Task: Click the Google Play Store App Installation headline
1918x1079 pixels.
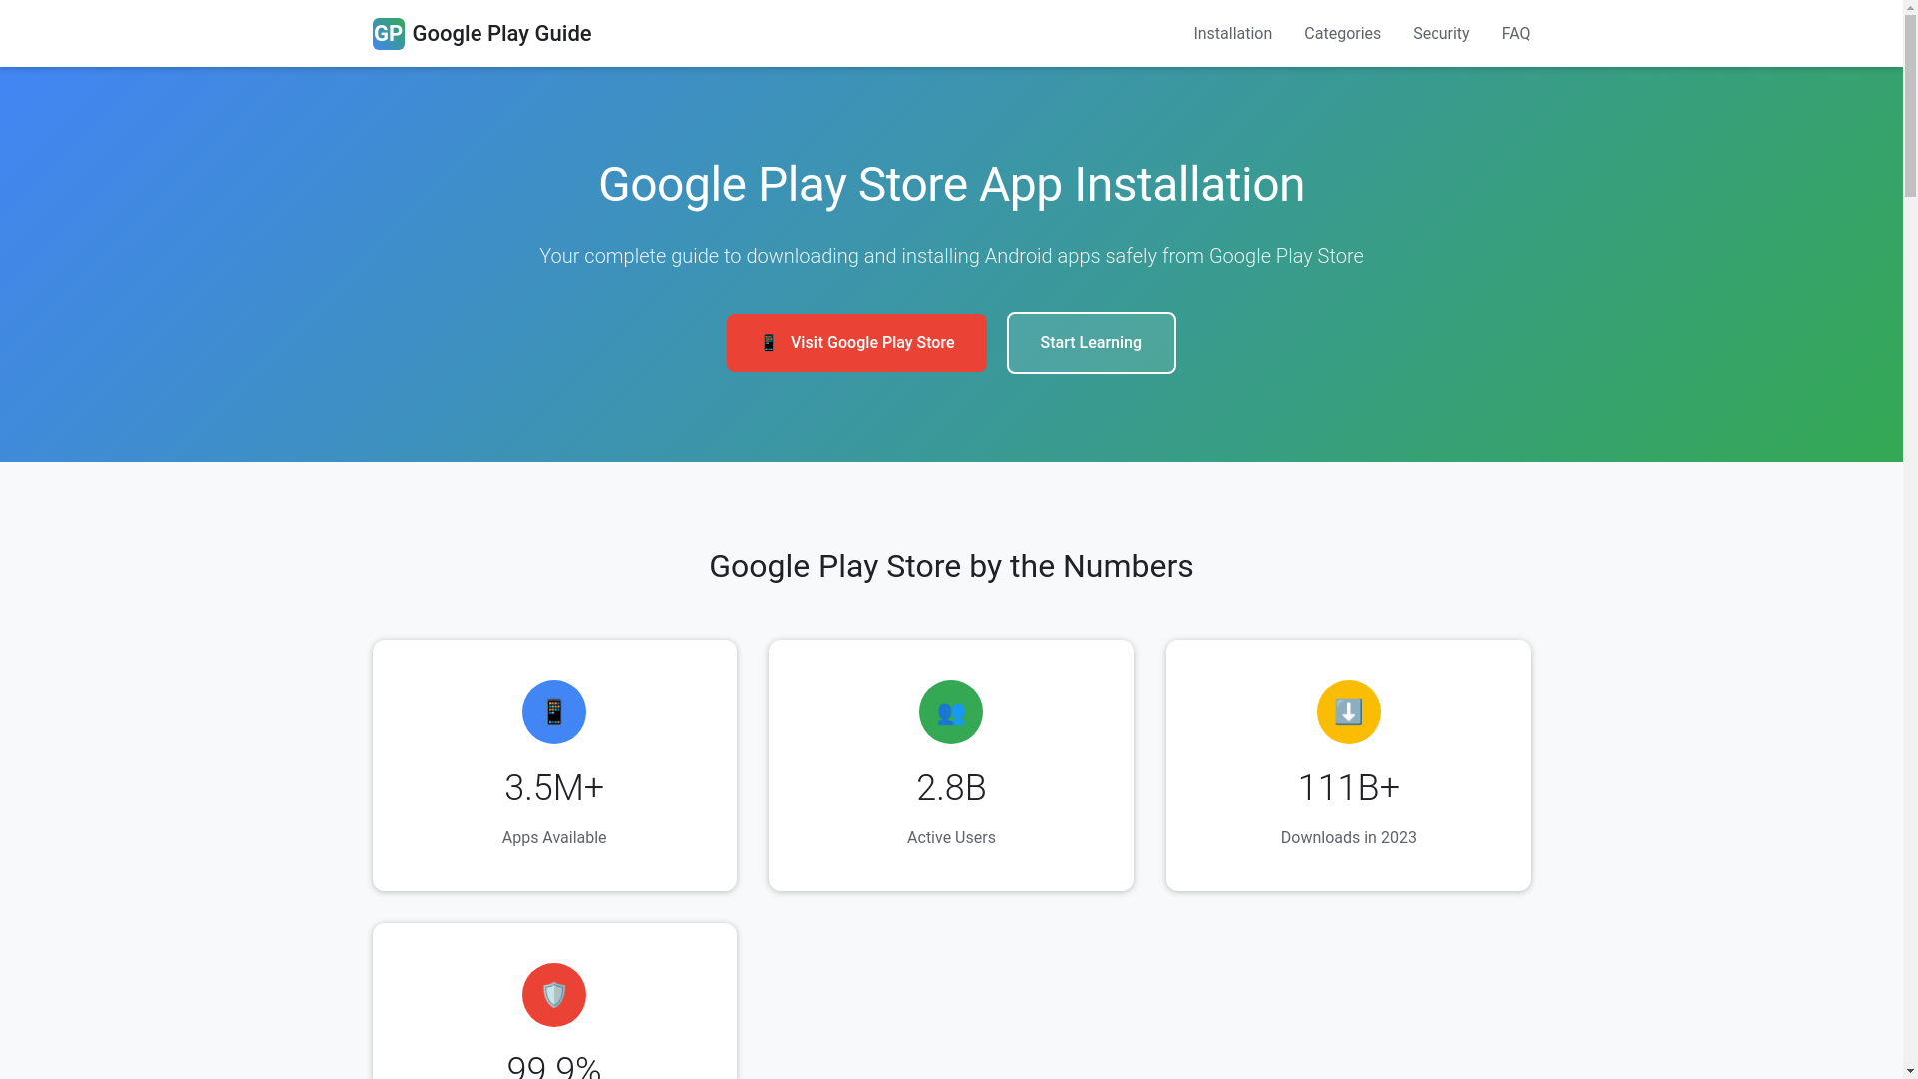Action: pyautogui.click(x=951, y=185)
